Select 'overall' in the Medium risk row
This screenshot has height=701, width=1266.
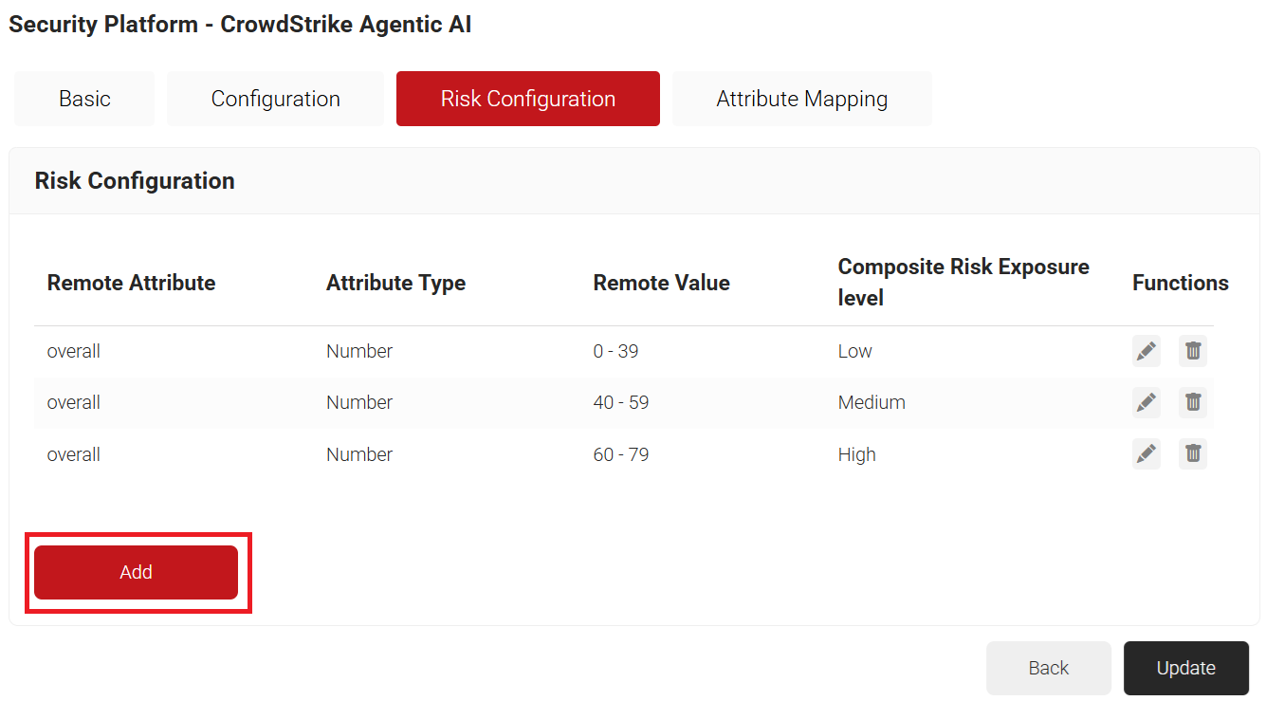coord(74,402)
